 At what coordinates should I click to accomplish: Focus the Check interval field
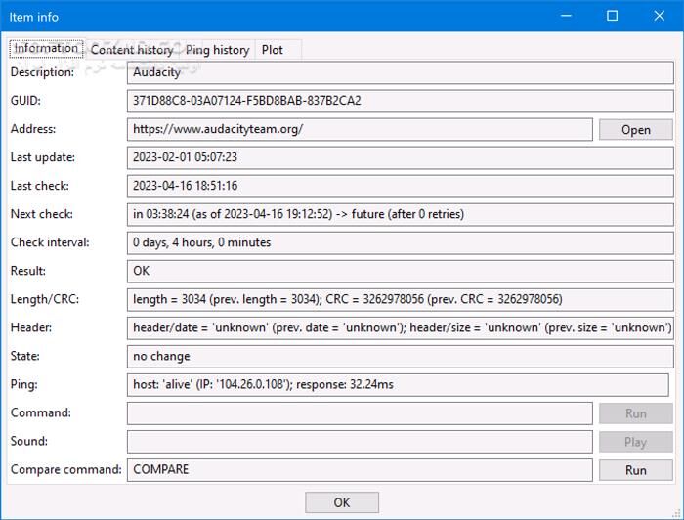[400, 242]
